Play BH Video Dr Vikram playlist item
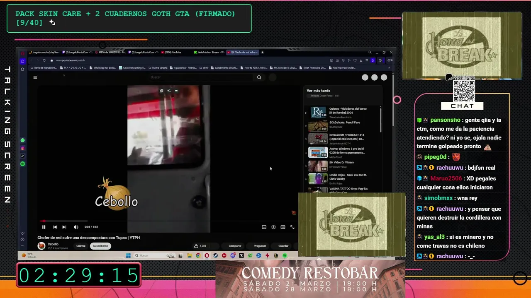Viewport: 531px width, 298px height. tap(342, 166)
